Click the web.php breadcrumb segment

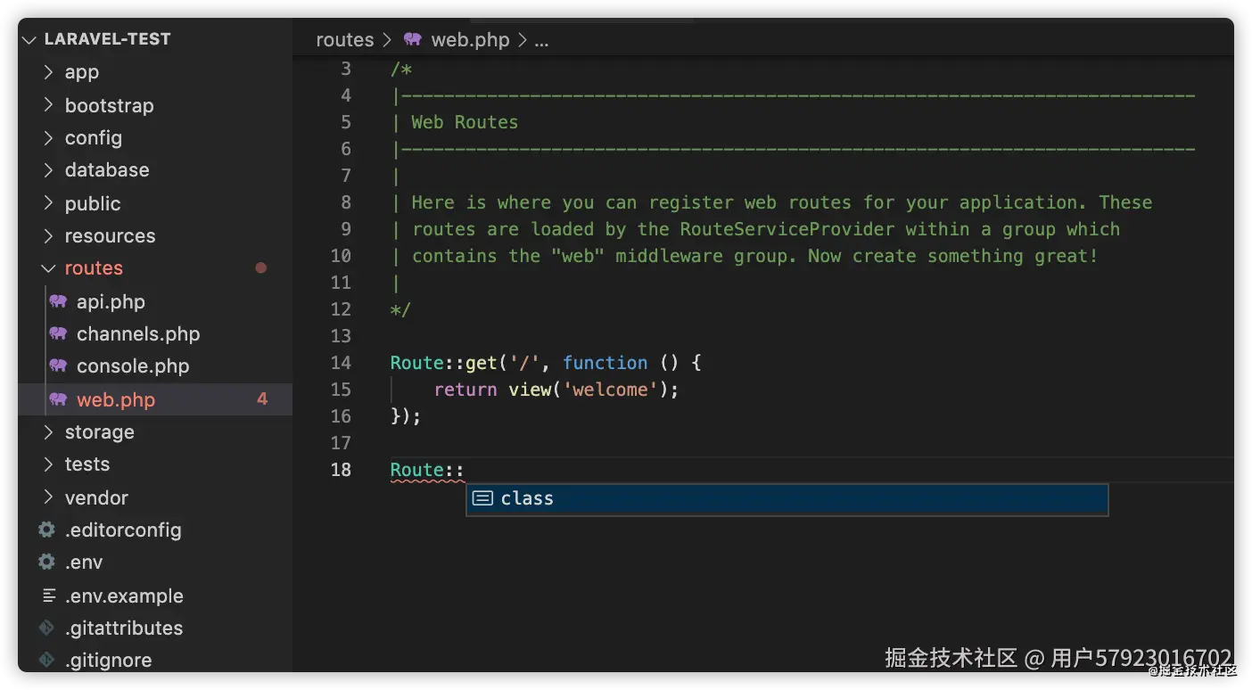tap(470, 39)
